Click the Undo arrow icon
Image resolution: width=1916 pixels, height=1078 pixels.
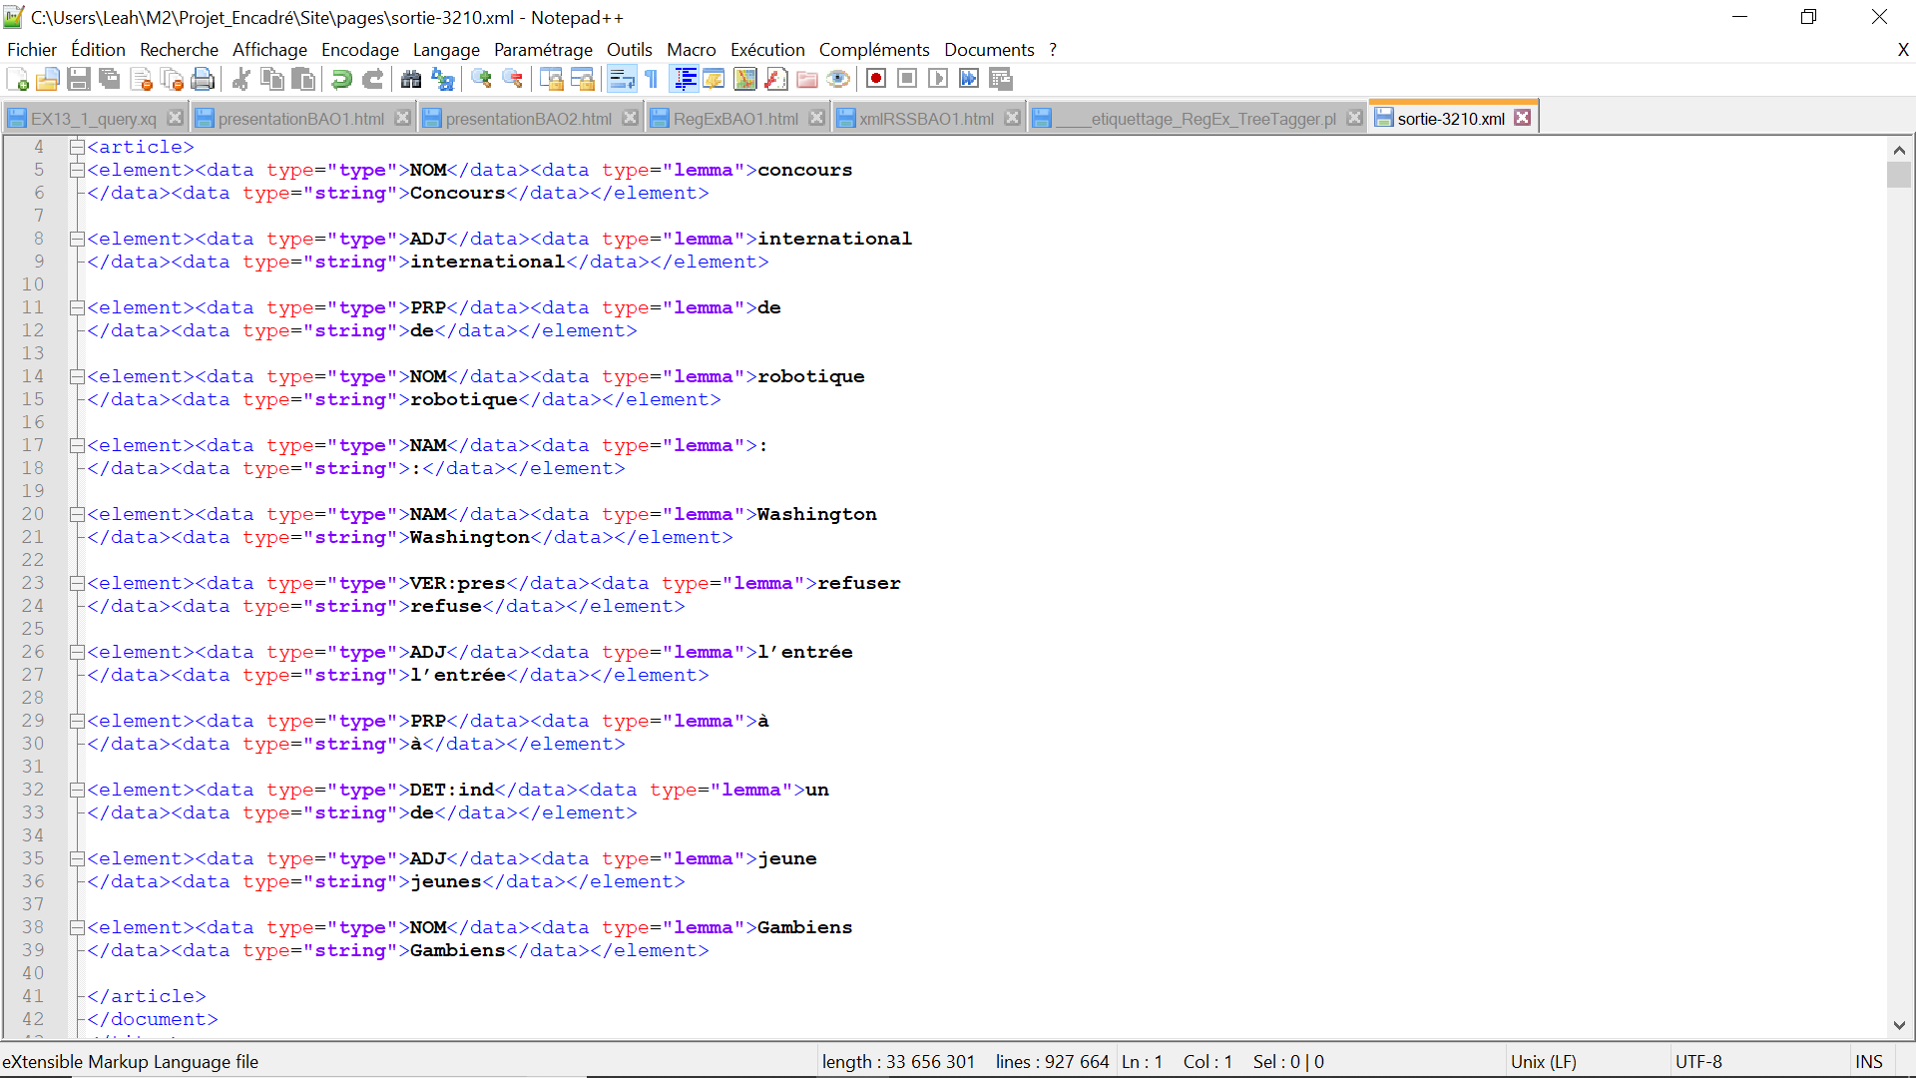click(x=341, y=79)
